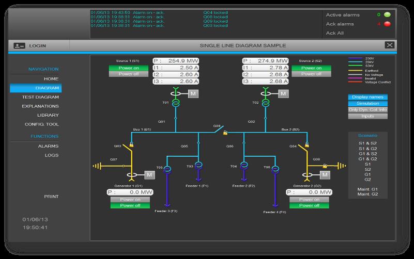Click the LOGIN user icon

(19, 45)
